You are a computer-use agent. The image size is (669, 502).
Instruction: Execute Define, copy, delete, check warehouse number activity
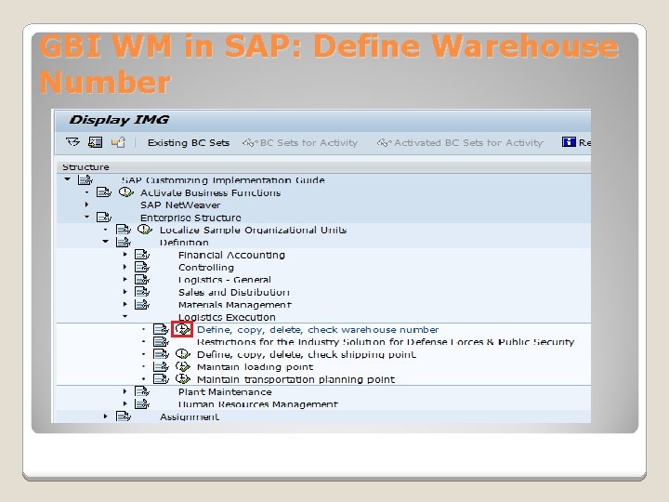(182, 329)
